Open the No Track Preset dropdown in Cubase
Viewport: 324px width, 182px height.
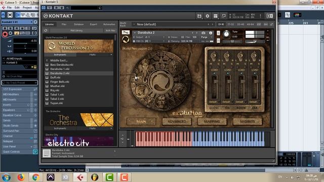pos(19,83)
